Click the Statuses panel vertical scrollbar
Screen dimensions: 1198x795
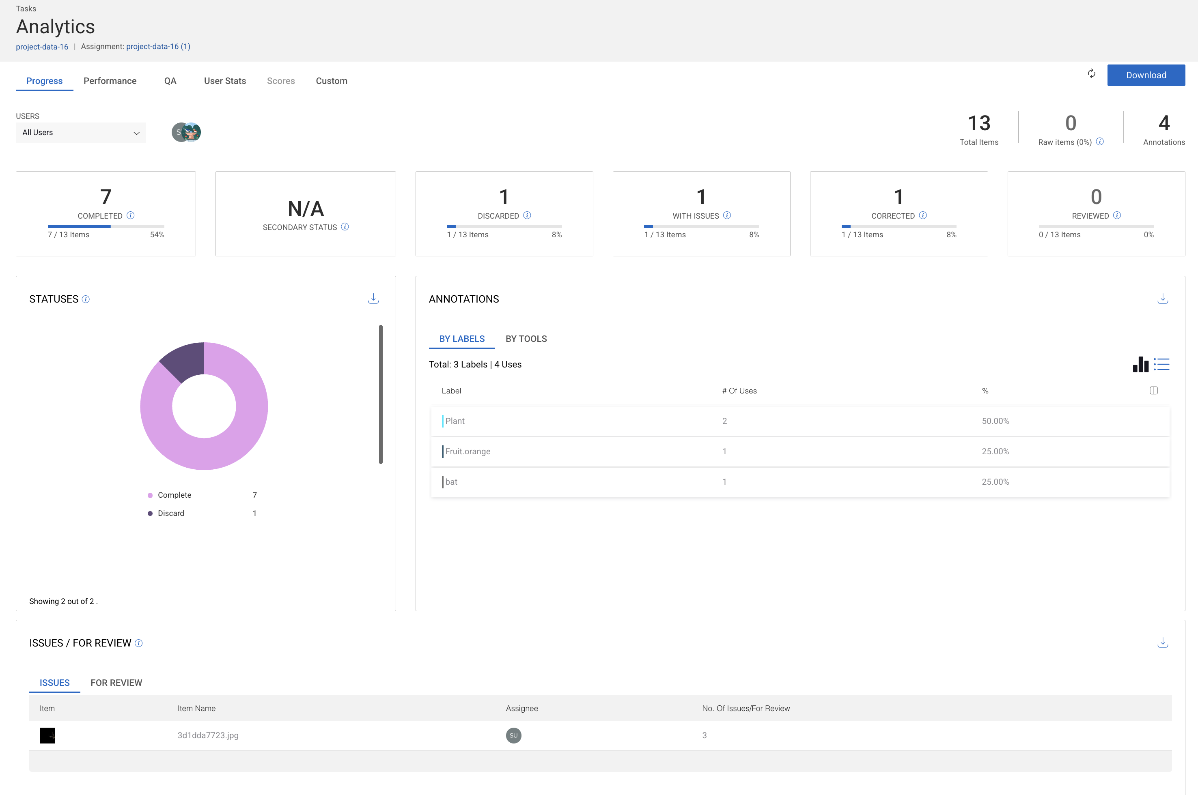click(380, 394)
